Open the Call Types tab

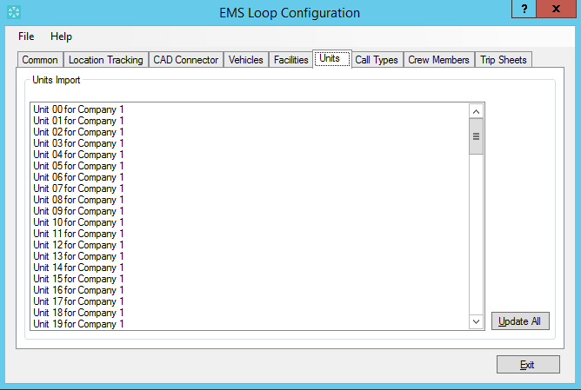click(377, 60)
